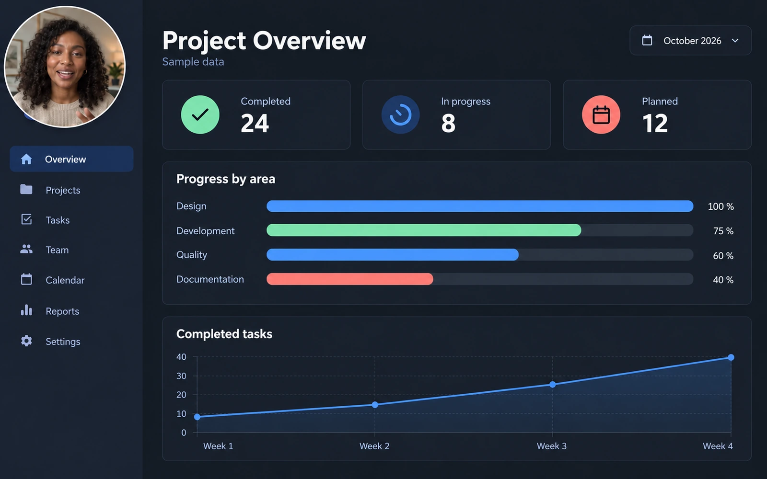767x479 pixels.
Task: Click the 75 % Development value
Action: click(x=723, y=231)
